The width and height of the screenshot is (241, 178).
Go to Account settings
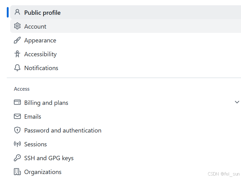[x=35, y=26]
